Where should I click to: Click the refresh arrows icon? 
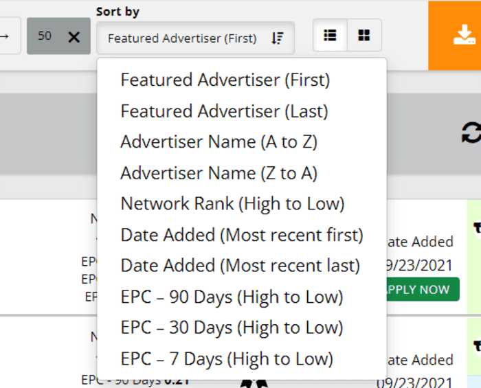pos(471,133)
